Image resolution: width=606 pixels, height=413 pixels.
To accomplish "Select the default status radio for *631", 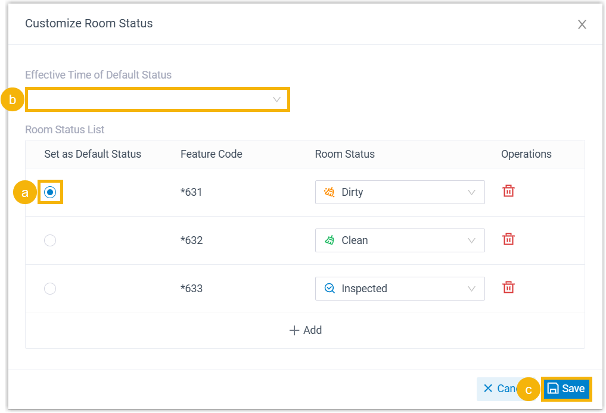I will click(x=50, y=192).
